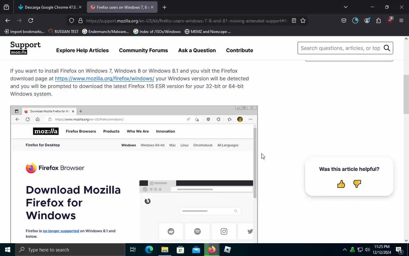Open the Roblox Studio taskbar icon
The width and height of the screenshot is (409, 256).
tap(227, 250)
